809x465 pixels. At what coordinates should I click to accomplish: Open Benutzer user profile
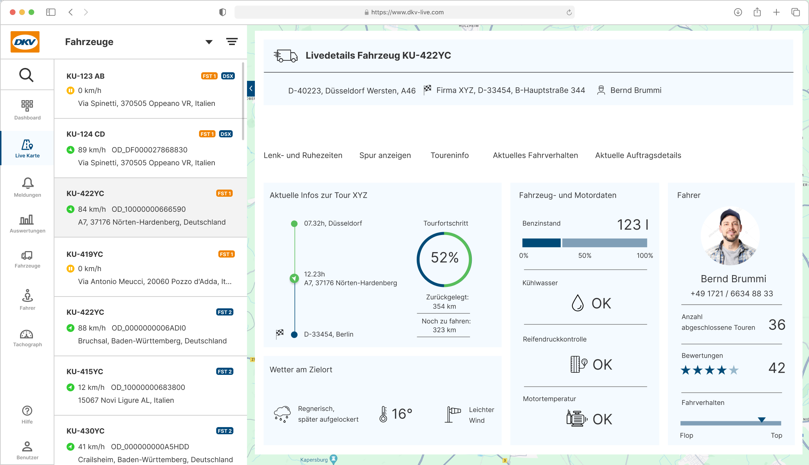click(27, 451)
